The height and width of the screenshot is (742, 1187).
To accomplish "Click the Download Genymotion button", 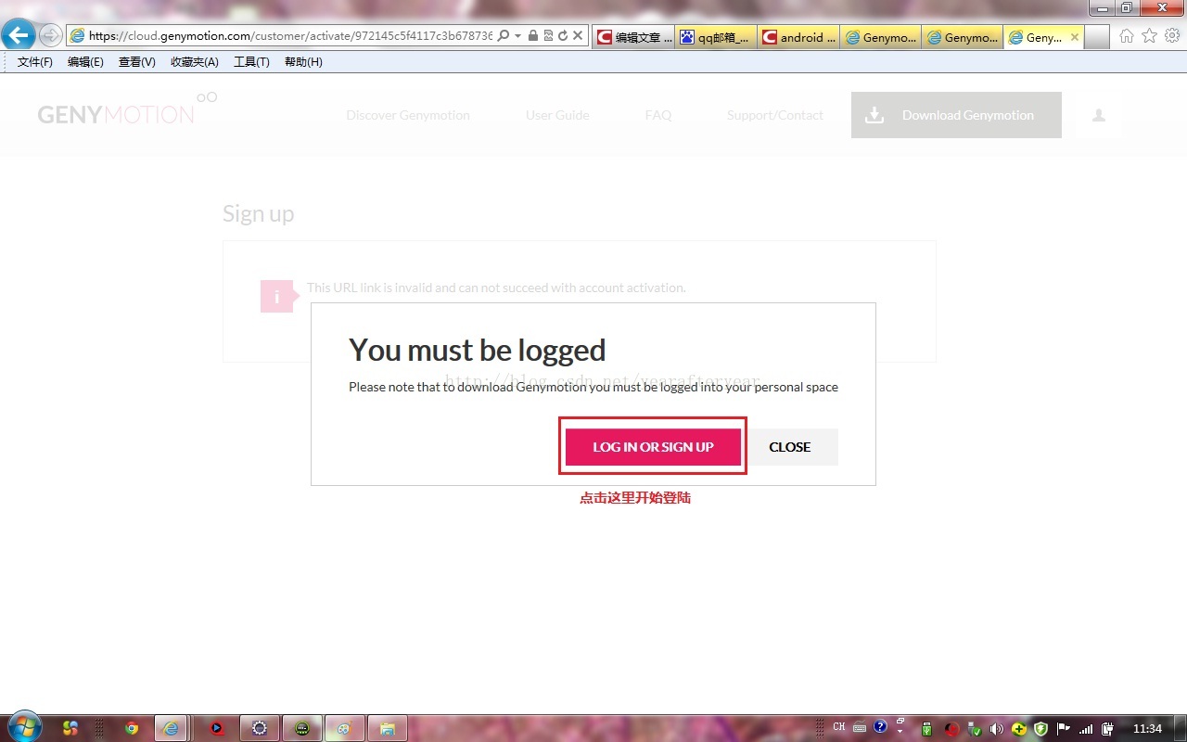I will tap(956, 115).
